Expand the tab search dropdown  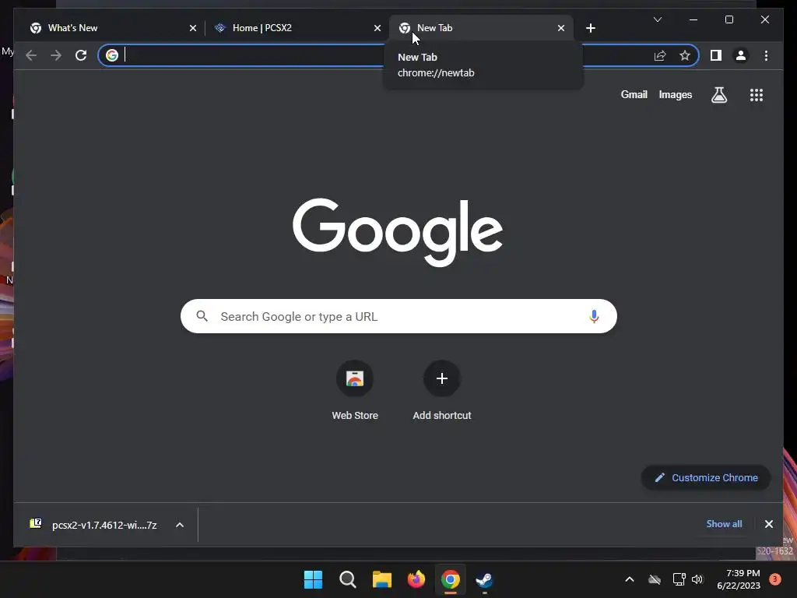[657, 19]
